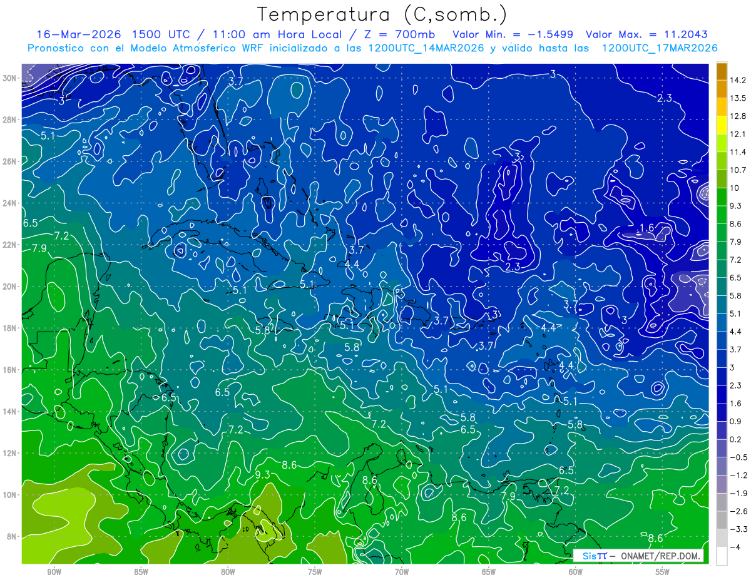Screen dimensions: 751x580
Task: Click the 55W longitude axis label
Action: point(663,572)
